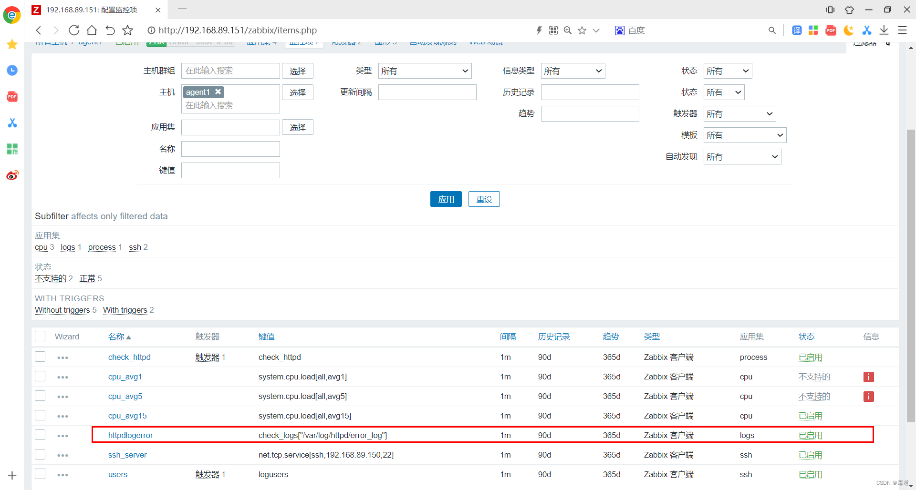
Task: Open the browser hamburger menu
Action: click(902, 31)
